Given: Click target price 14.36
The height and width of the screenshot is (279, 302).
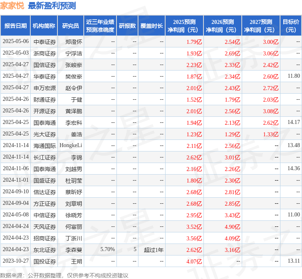Looking at the screenshot, I should click(294, 168).
